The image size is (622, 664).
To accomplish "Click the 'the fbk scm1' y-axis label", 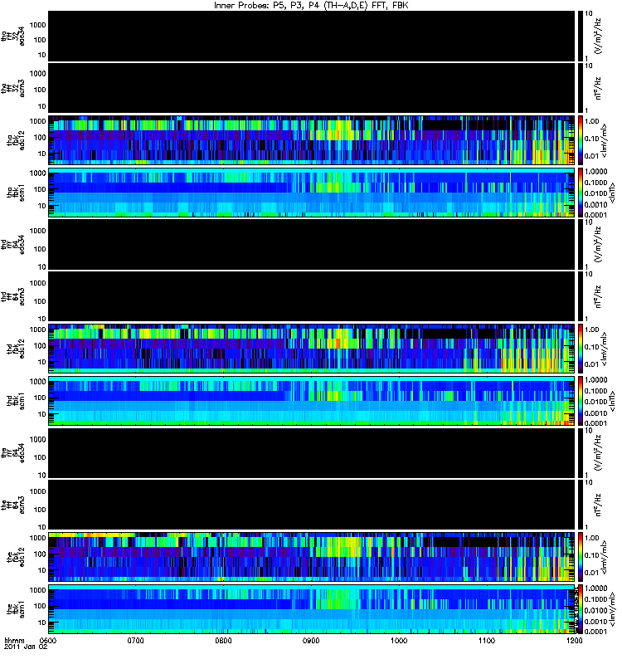I will coord(16,609).
